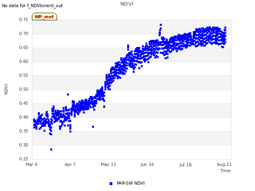
Task: Click the Aug 21 x-axis tick label
Action: [x=224, y=164]
